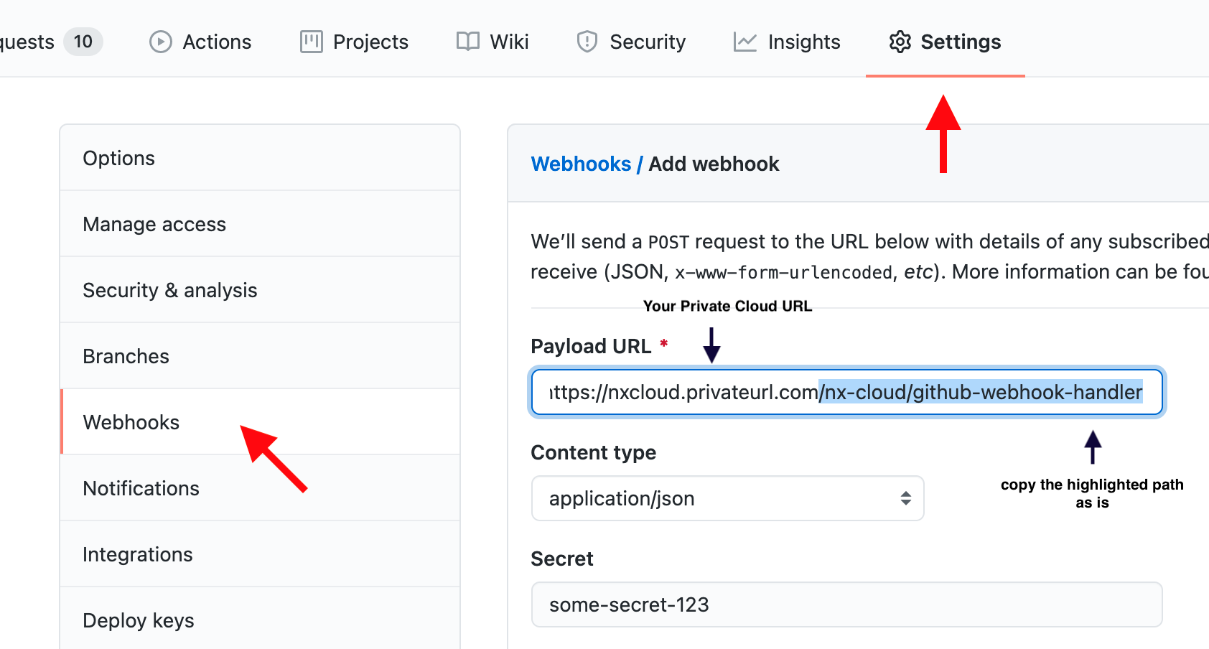Expand the application/json content type selector

click(x=904, y=498)
